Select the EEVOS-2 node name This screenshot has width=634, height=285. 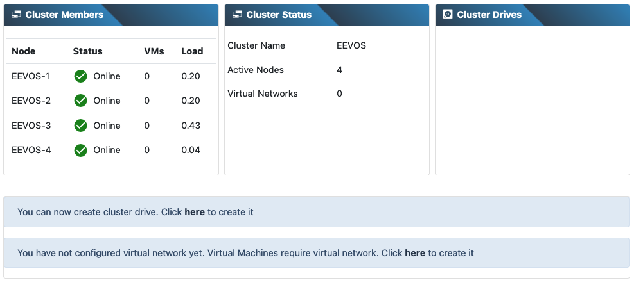[x=31, y=101]
